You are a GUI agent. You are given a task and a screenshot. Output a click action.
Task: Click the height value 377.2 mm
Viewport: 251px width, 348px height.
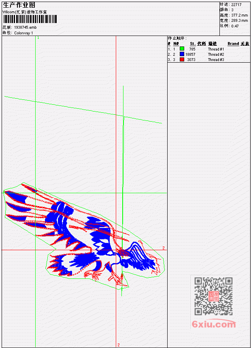pos(239,15)
